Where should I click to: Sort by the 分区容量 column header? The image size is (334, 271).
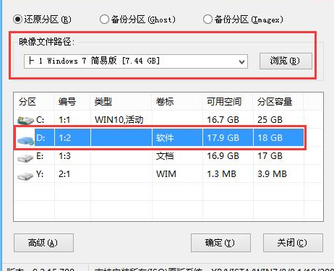(275, 102)
